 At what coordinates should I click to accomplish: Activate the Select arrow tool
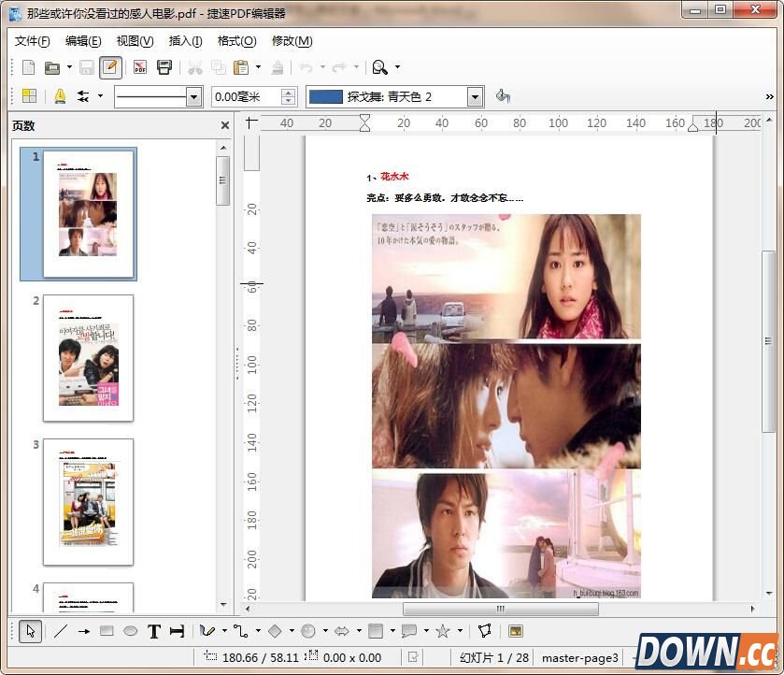click(30, 631)
